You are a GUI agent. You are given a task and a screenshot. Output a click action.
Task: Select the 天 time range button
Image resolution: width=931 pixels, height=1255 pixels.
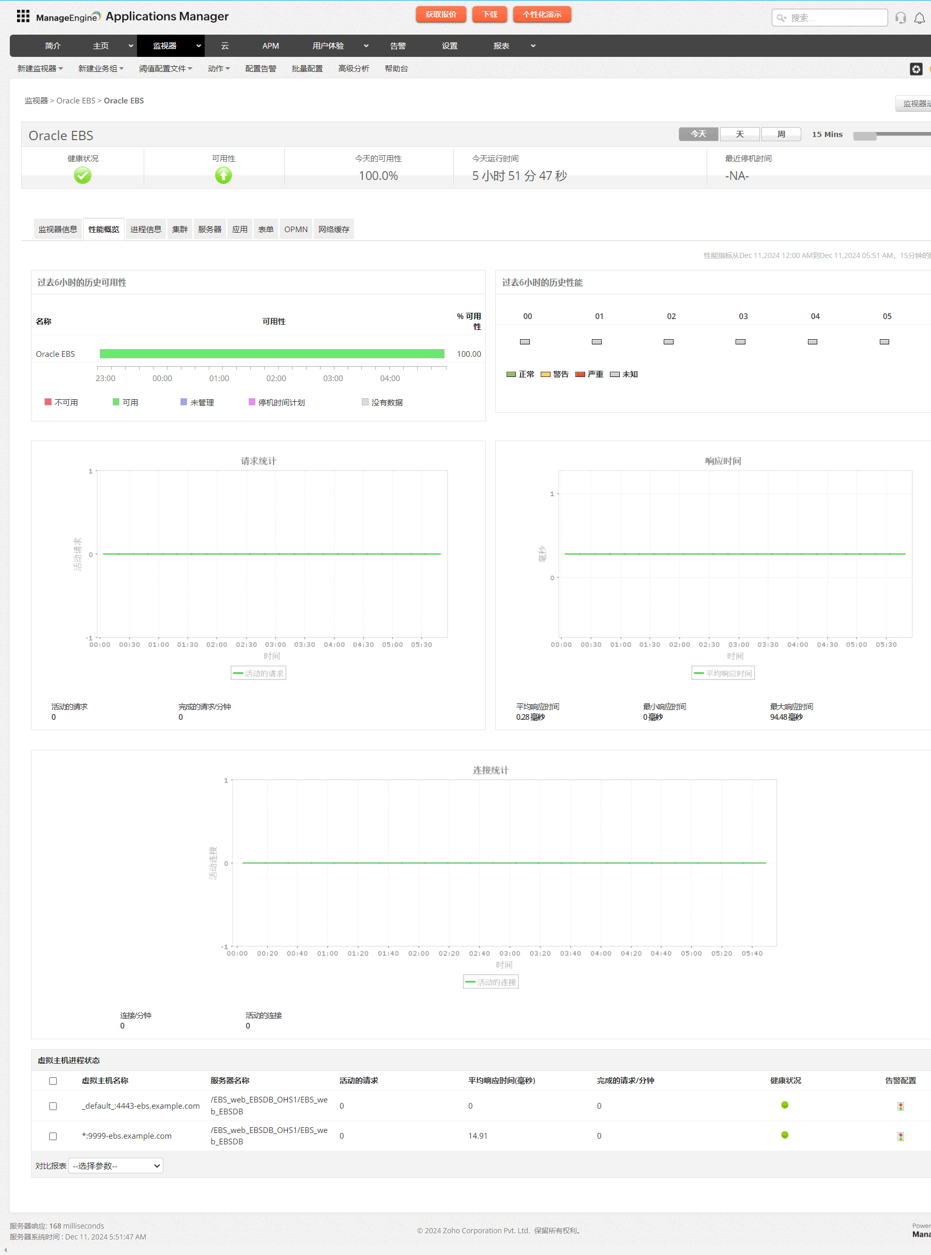(739, 133)
